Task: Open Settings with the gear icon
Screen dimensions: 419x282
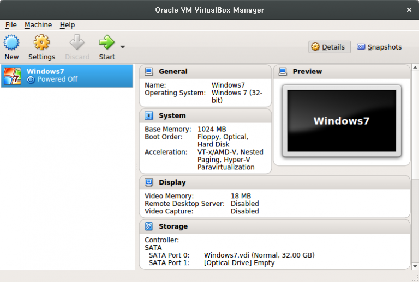Action: click(x=41, y=42)
